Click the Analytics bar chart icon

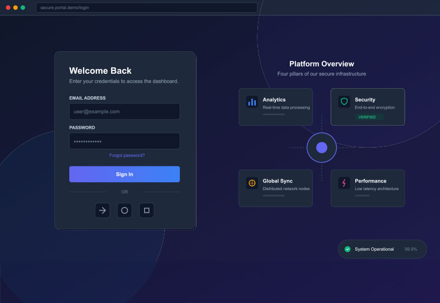point(252,101)
